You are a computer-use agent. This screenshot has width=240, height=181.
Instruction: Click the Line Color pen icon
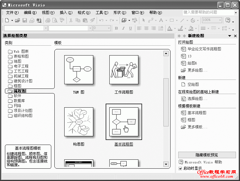[x=180, y=28]
